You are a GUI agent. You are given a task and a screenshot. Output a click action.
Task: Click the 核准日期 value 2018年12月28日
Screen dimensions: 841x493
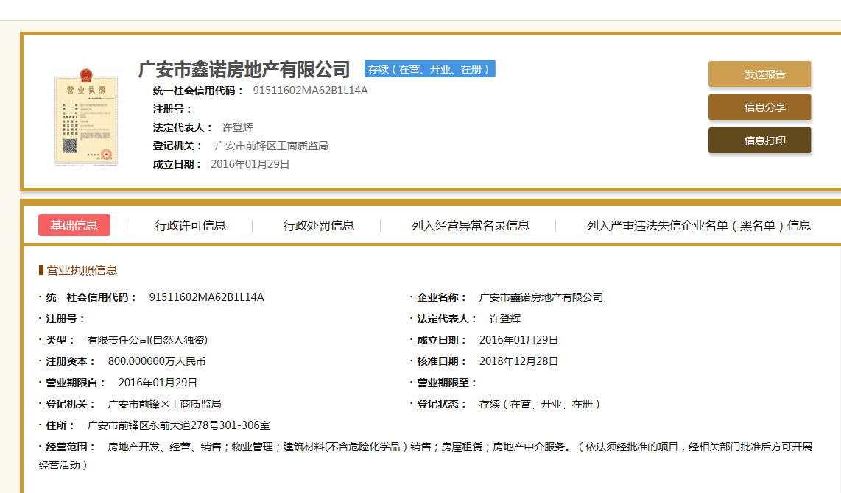pos(518,361)
